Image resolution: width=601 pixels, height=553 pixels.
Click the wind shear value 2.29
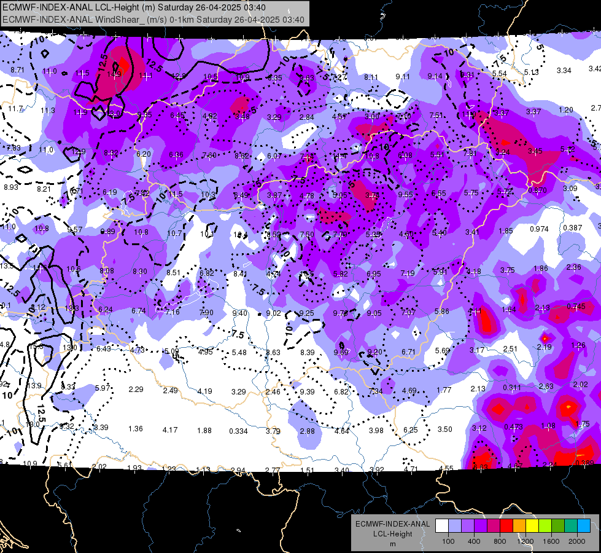click(x=136, y=390)
